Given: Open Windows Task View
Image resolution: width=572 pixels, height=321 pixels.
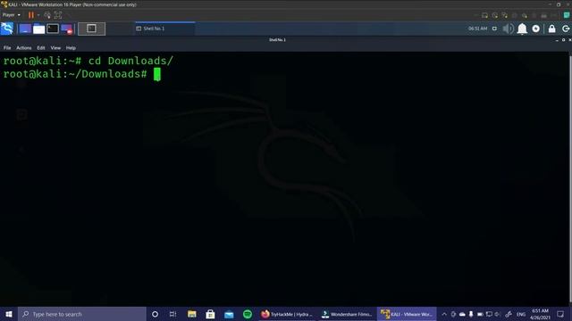Looking at the screenshot, I should [172, 314].
